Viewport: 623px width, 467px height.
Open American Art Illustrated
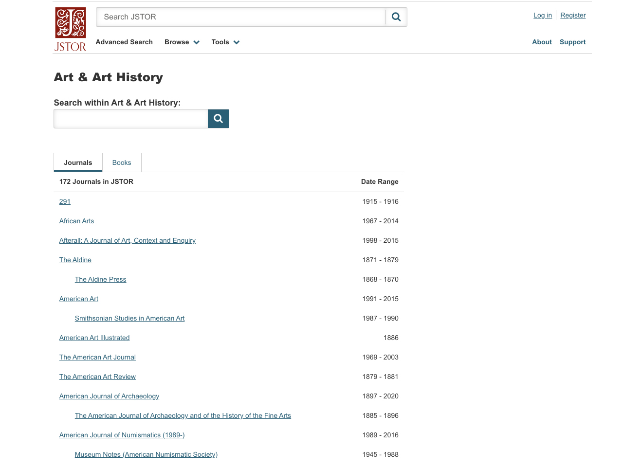[x=94, y=338]
